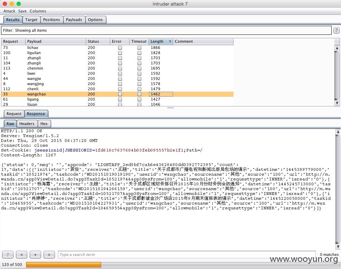The height and width of the screenshot is (269, 341).
Task: Click the Filter: Showing all items bar
Action: tap(167, 30)
